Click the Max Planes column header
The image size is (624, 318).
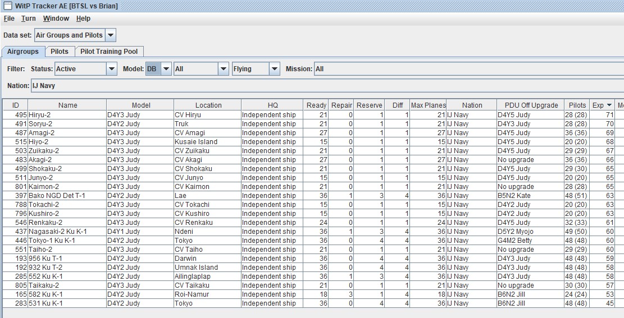coord(428,105)
